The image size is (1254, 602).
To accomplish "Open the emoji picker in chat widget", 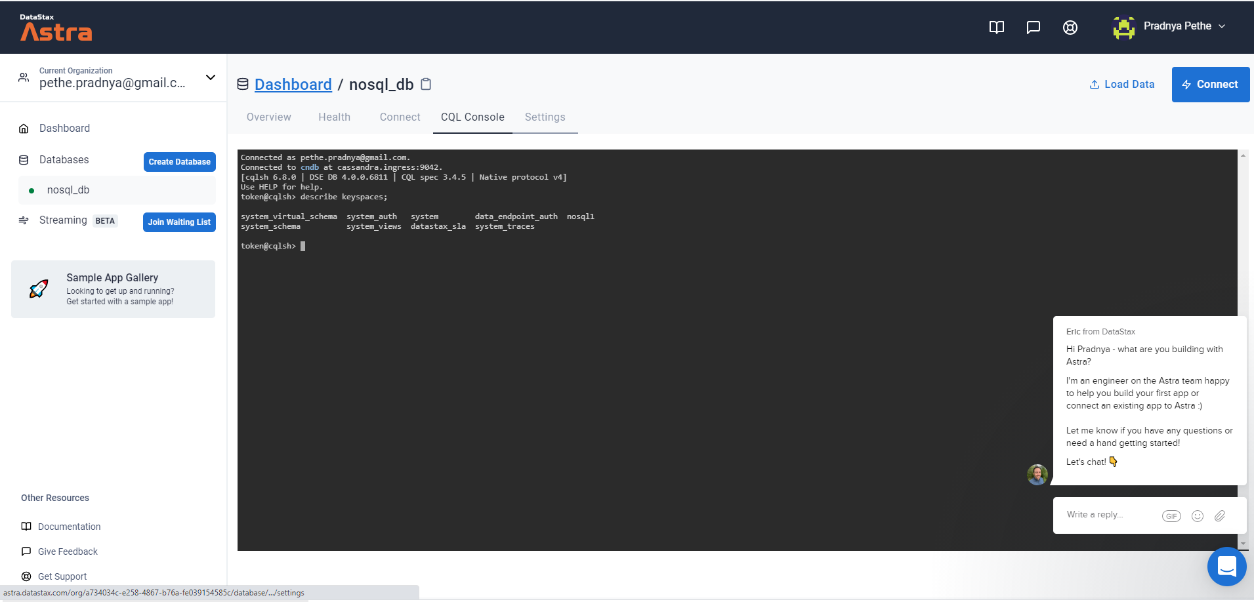I will pos(1197,516).
